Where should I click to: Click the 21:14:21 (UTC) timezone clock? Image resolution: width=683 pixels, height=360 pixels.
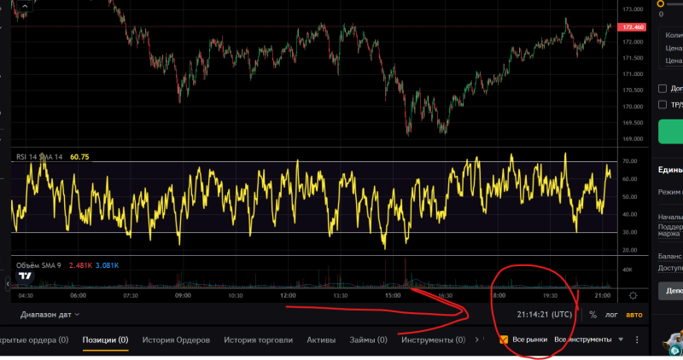coord(544,314)
